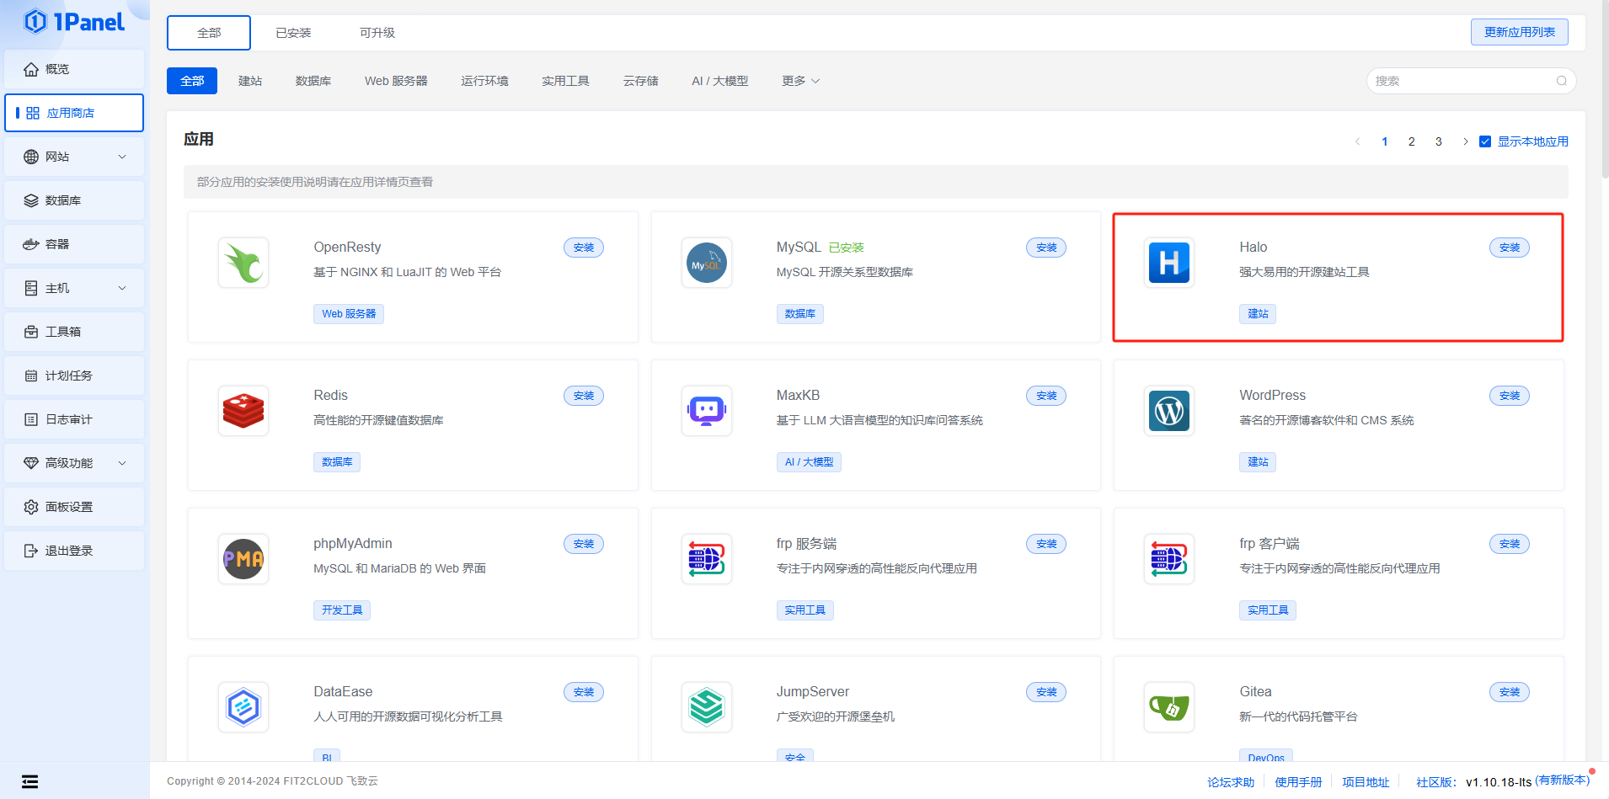This screenshot has width=1609, height=799.
Task: Install phpMyAdmin with 安装 button
Action: point(584,544)
